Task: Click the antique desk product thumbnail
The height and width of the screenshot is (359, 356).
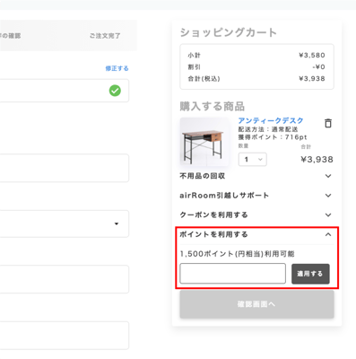Action: tap(204, 142)
